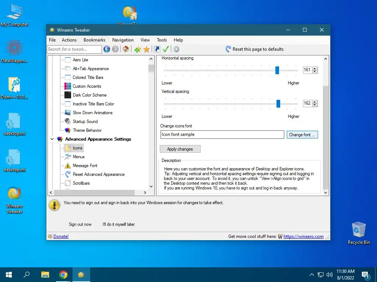Select Slow Down Animations

[x=92, y=113]
